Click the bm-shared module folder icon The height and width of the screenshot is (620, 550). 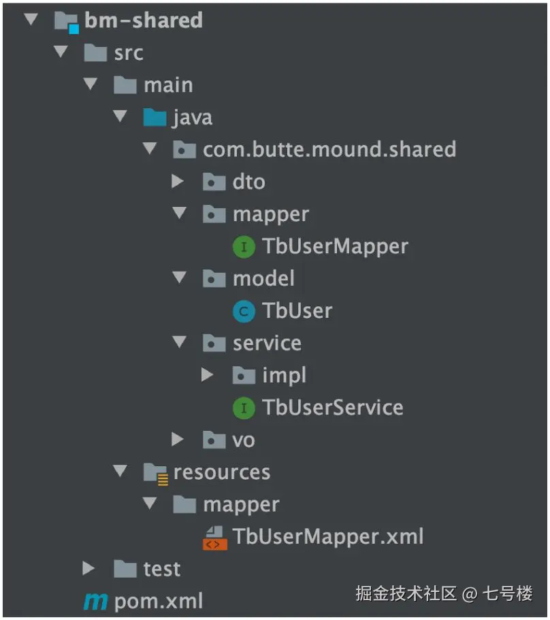point(66,22)
